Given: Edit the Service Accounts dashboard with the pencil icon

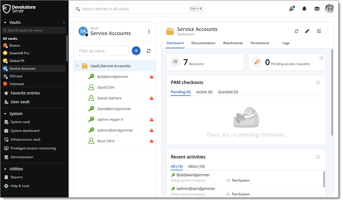Looking at the screenshot, I should click(307, 31).
